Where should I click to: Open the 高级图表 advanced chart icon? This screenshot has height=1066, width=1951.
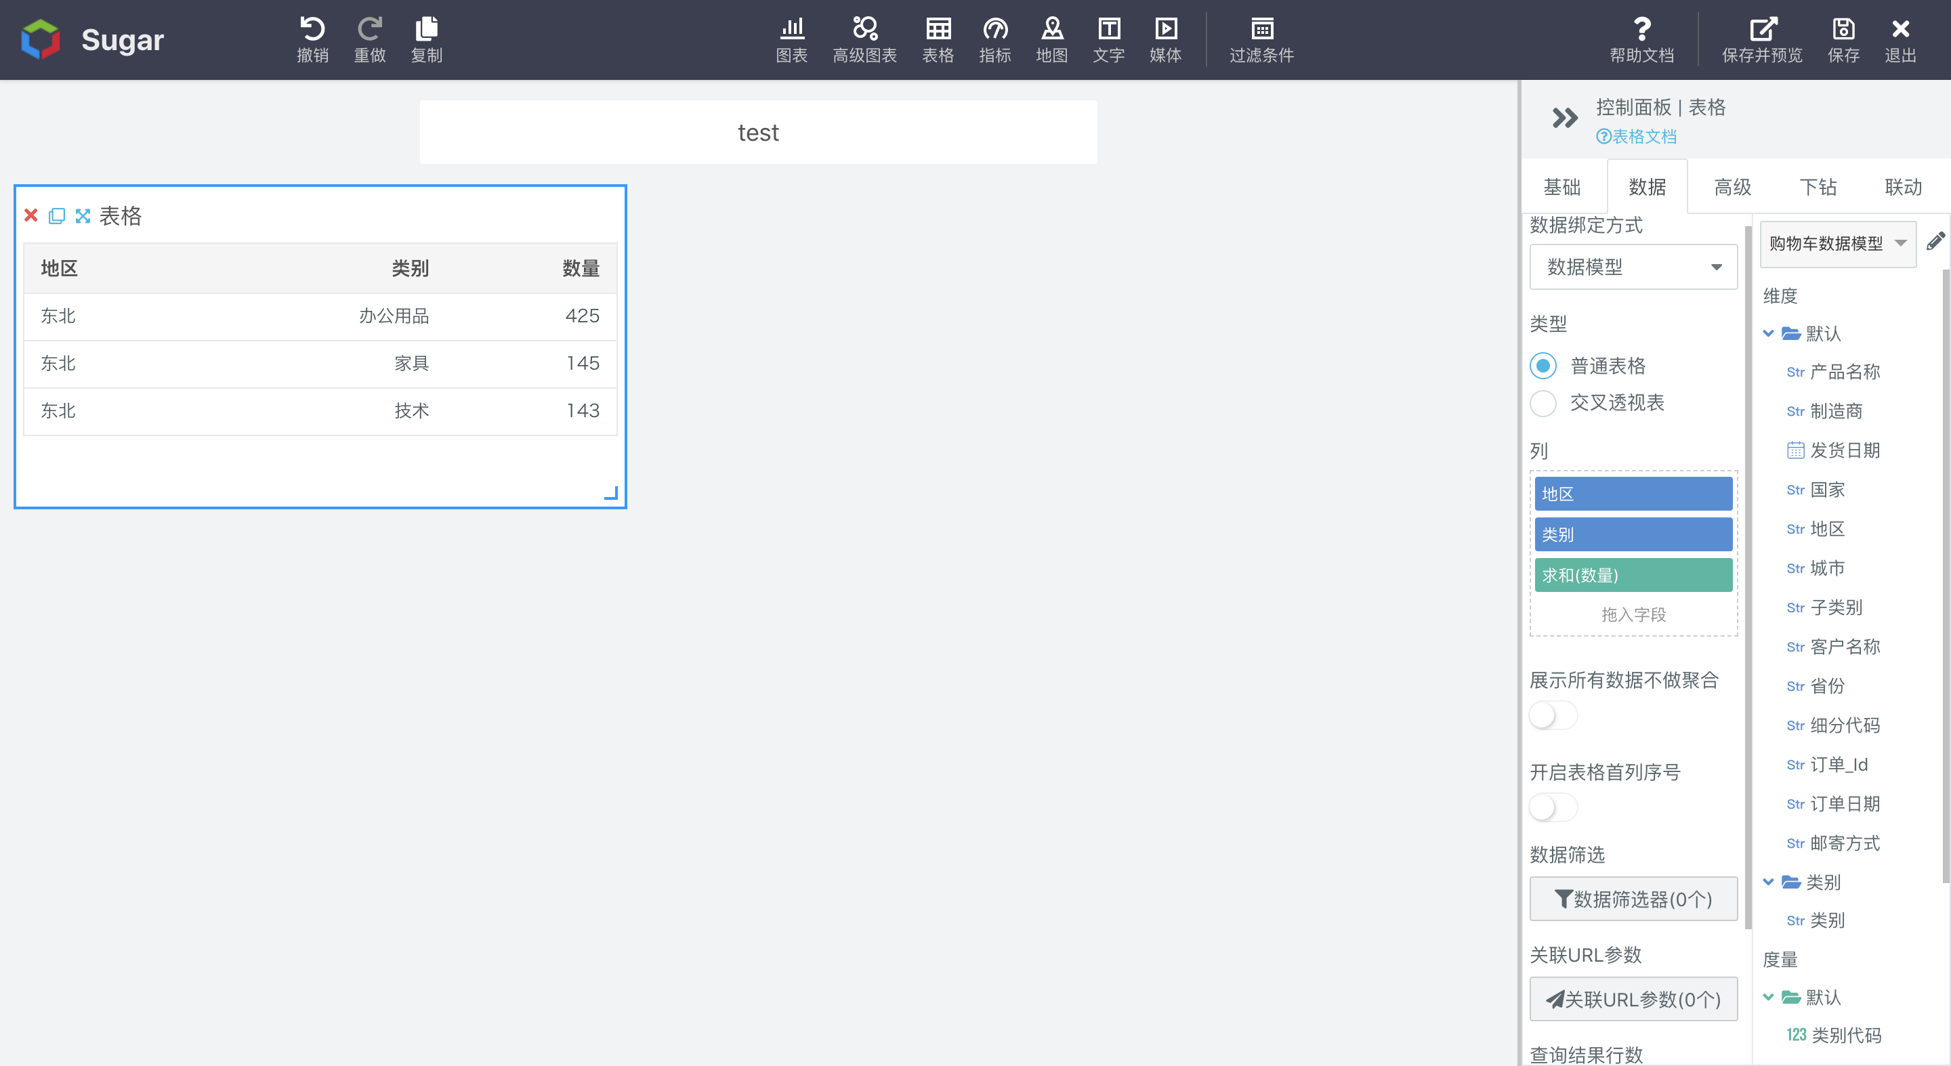coord(864,28)
